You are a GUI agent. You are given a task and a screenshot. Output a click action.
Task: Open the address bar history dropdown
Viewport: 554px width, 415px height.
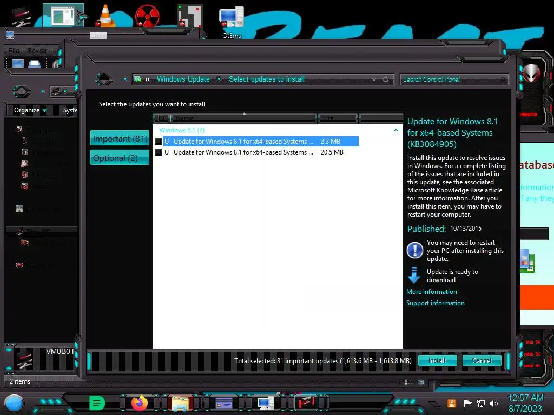coord(374,79)
